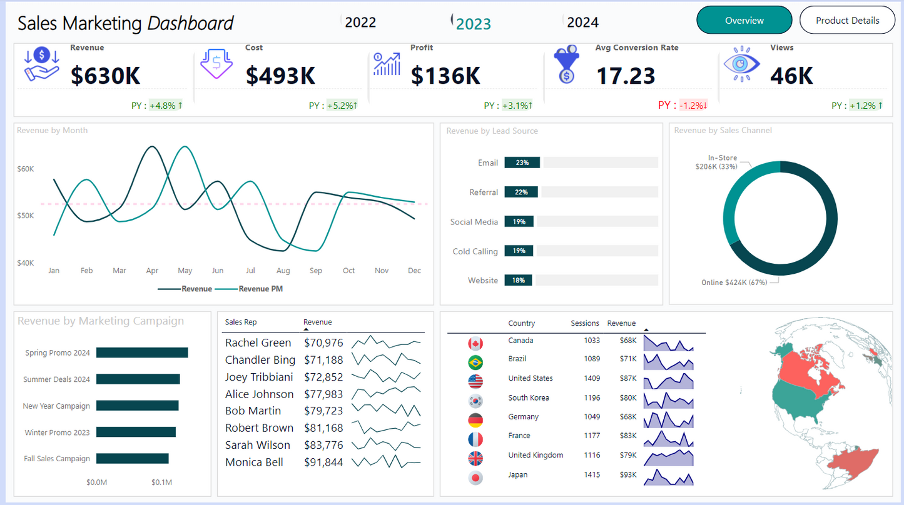Image resolution: width=904 pixels, height=505 pixels.
Task: Click the Brazil flag icon
Action: point(475,362)
